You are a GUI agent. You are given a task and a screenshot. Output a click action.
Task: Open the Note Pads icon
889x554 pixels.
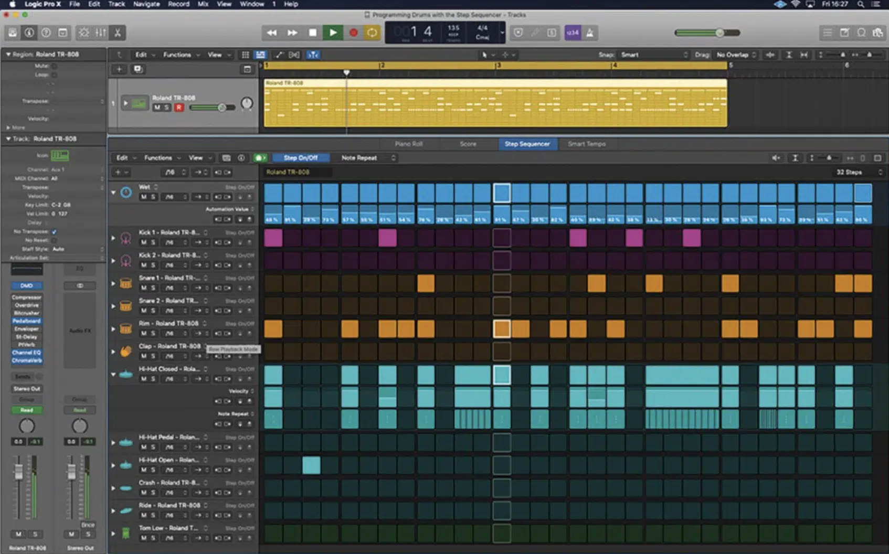point(844,33)
